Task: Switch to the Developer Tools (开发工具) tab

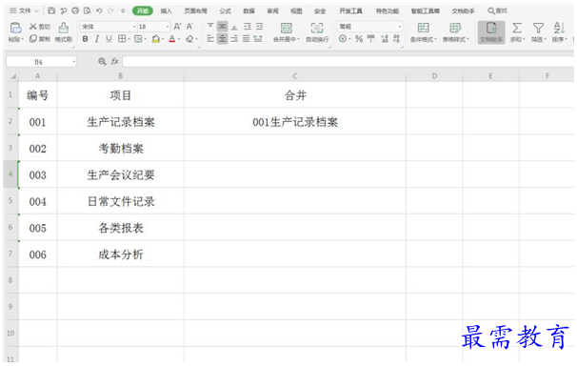Action: click(x=350, y=11)
